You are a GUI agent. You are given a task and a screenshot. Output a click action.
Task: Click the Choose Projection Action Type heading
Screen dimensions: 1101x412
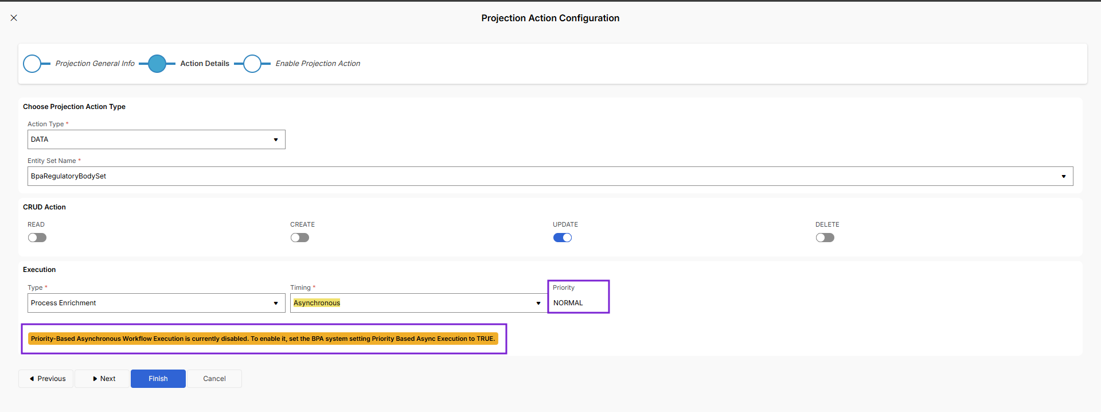pyautogui.click(x=74, y=107)
